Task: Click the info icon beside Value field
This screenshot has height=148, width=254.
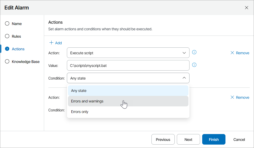Action: [x=194, y=65]
